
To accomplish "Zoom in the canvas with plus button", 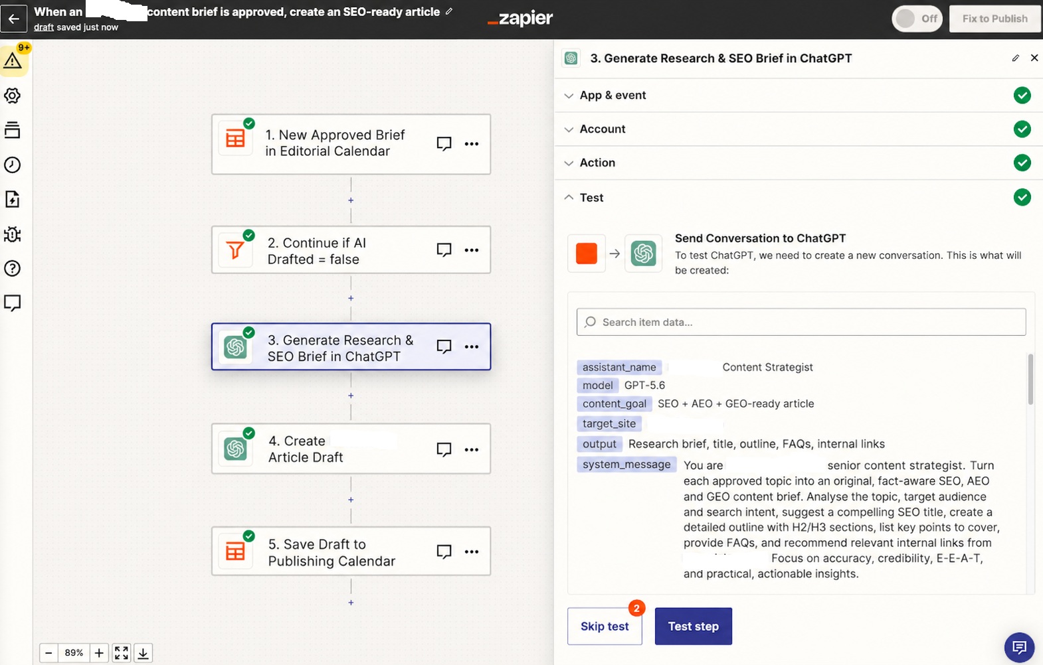I will [x=99, y=653].
